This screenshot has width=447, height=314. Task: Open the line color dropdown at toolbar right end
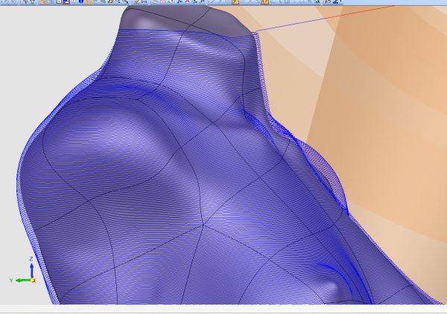342,1
